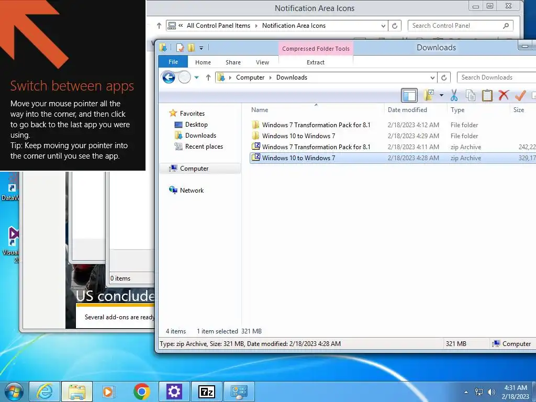
Task: Click the Search Downloads field
Action: pyautogui.click(x=496, y=77)
